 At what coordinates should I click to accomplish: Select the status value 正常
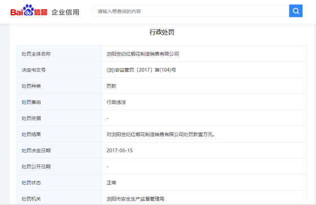(112, 182)
